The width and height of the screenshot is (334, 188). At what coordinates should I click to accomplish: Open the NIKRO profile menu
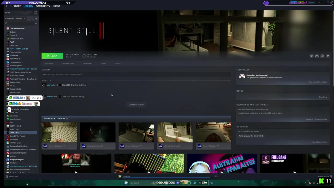pyautogui.click(x=56, y=6)
